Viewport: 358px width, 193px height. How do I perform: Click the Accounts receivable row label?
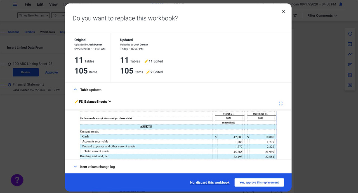96,141
